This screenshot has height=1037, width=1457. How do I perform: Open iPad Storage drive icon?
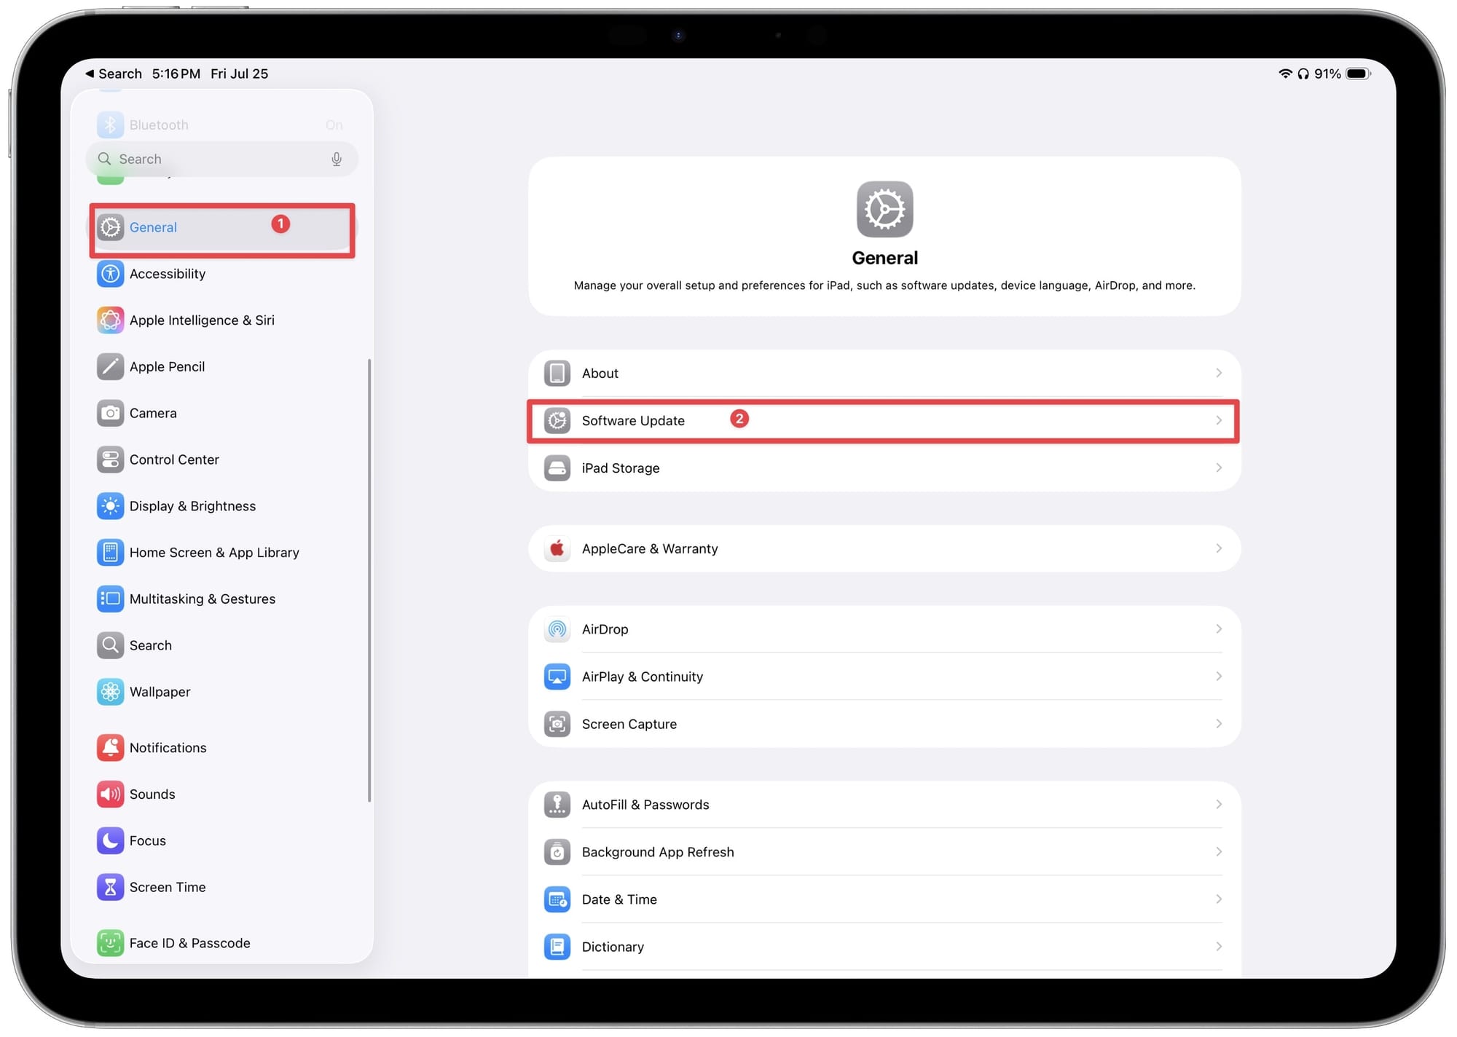[557, 468]
